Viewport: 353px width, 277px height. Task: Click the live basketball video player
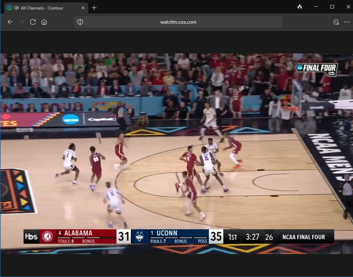point(177,154)
